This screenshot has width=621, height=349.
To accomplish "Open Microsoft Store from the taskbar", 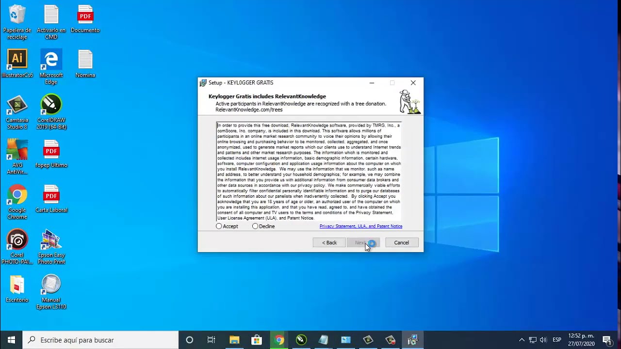I will (x=257, y=340).
